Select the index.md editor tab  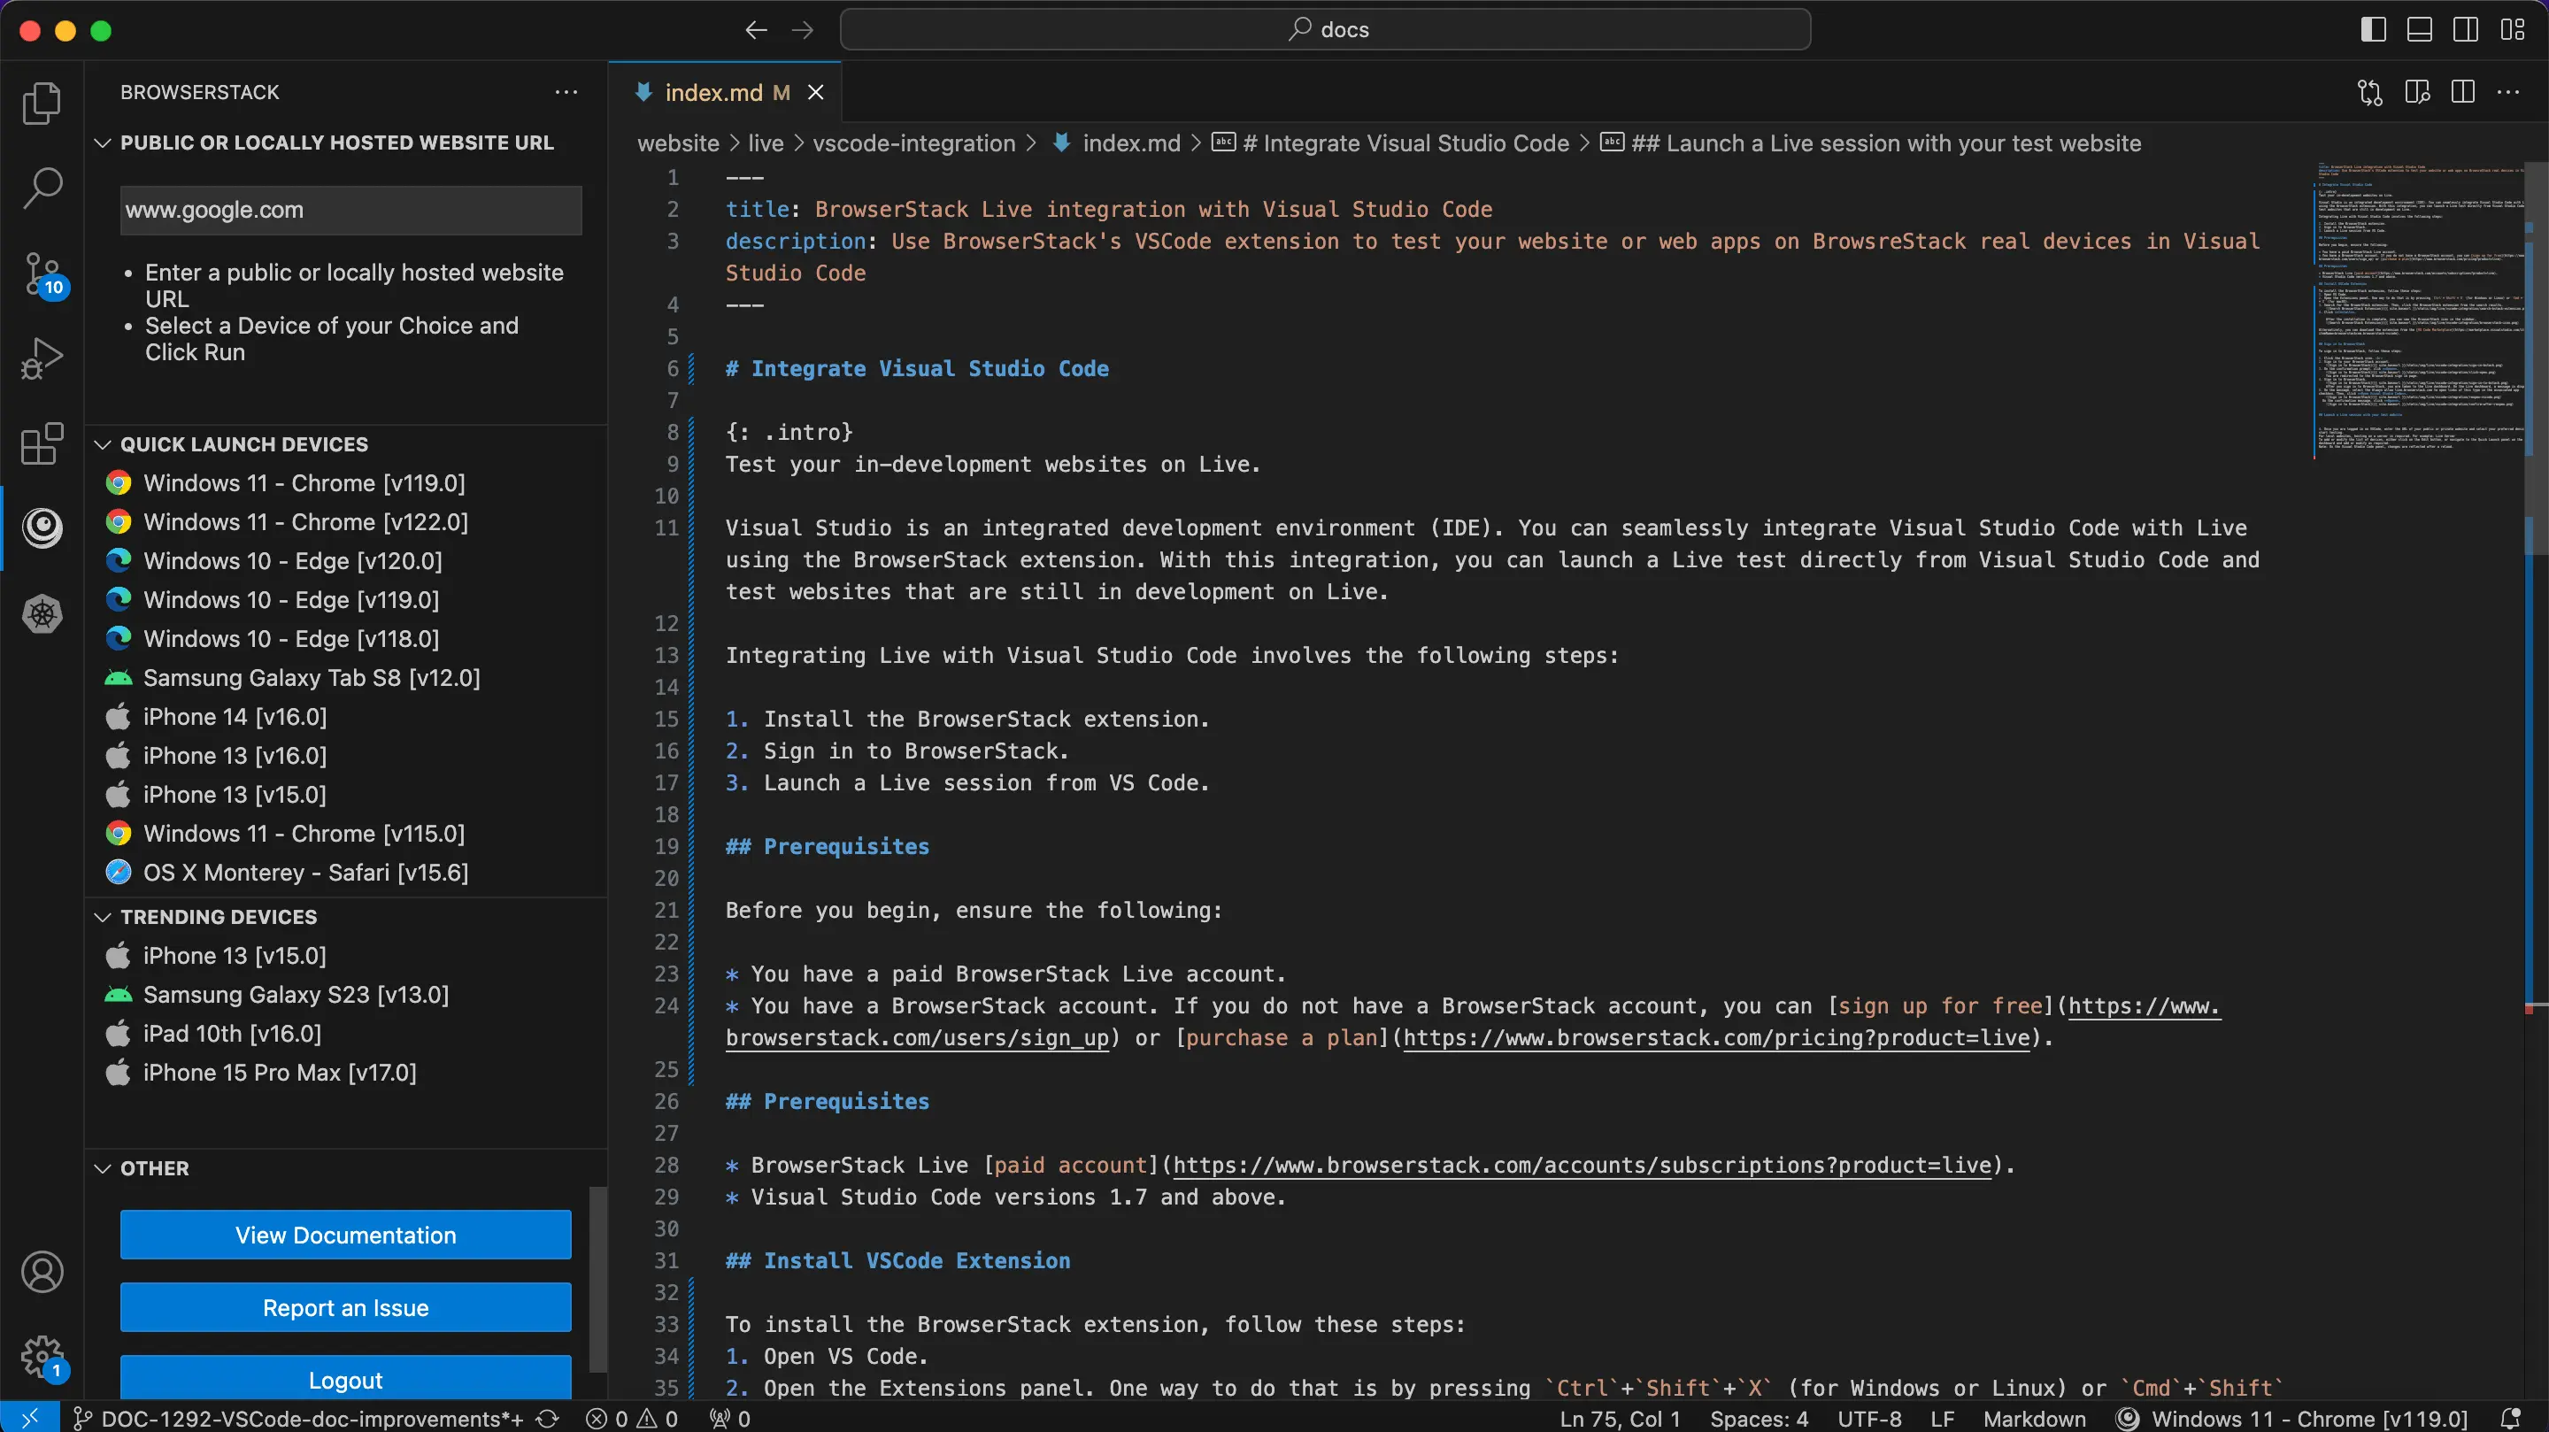coord(712,92)
